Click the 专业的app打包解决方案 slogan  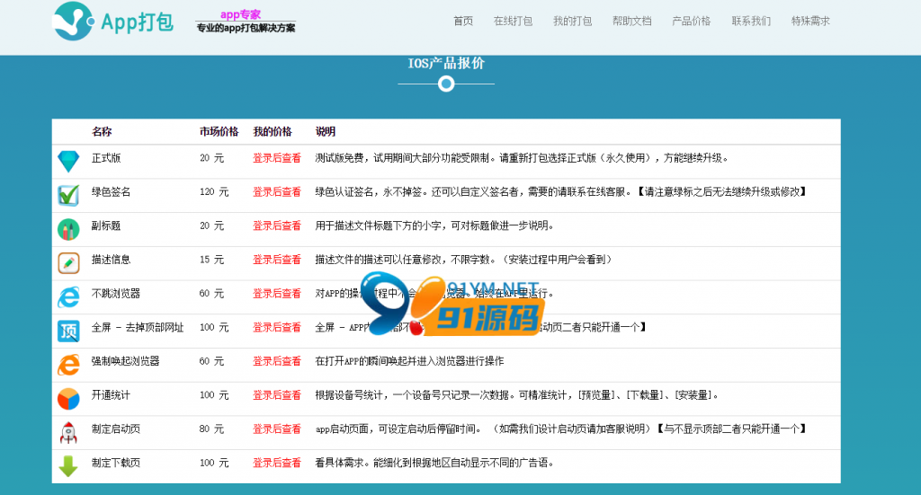pyautogui.click(x=246, y=28)
